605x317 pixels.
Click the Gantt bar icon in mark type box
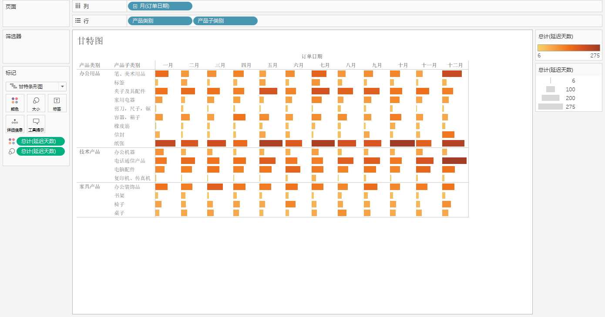[13, 87]
